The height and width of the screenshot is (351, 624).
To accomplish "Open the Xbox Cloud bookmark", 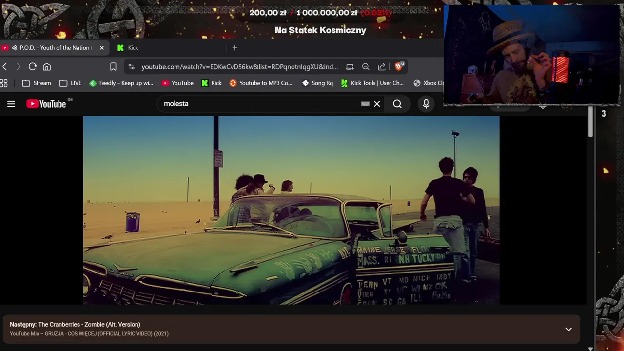I will 428,83.
